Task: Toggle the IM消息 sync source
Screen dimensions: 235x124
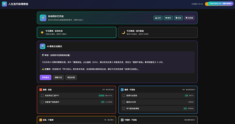Action: tap(189, 18)
